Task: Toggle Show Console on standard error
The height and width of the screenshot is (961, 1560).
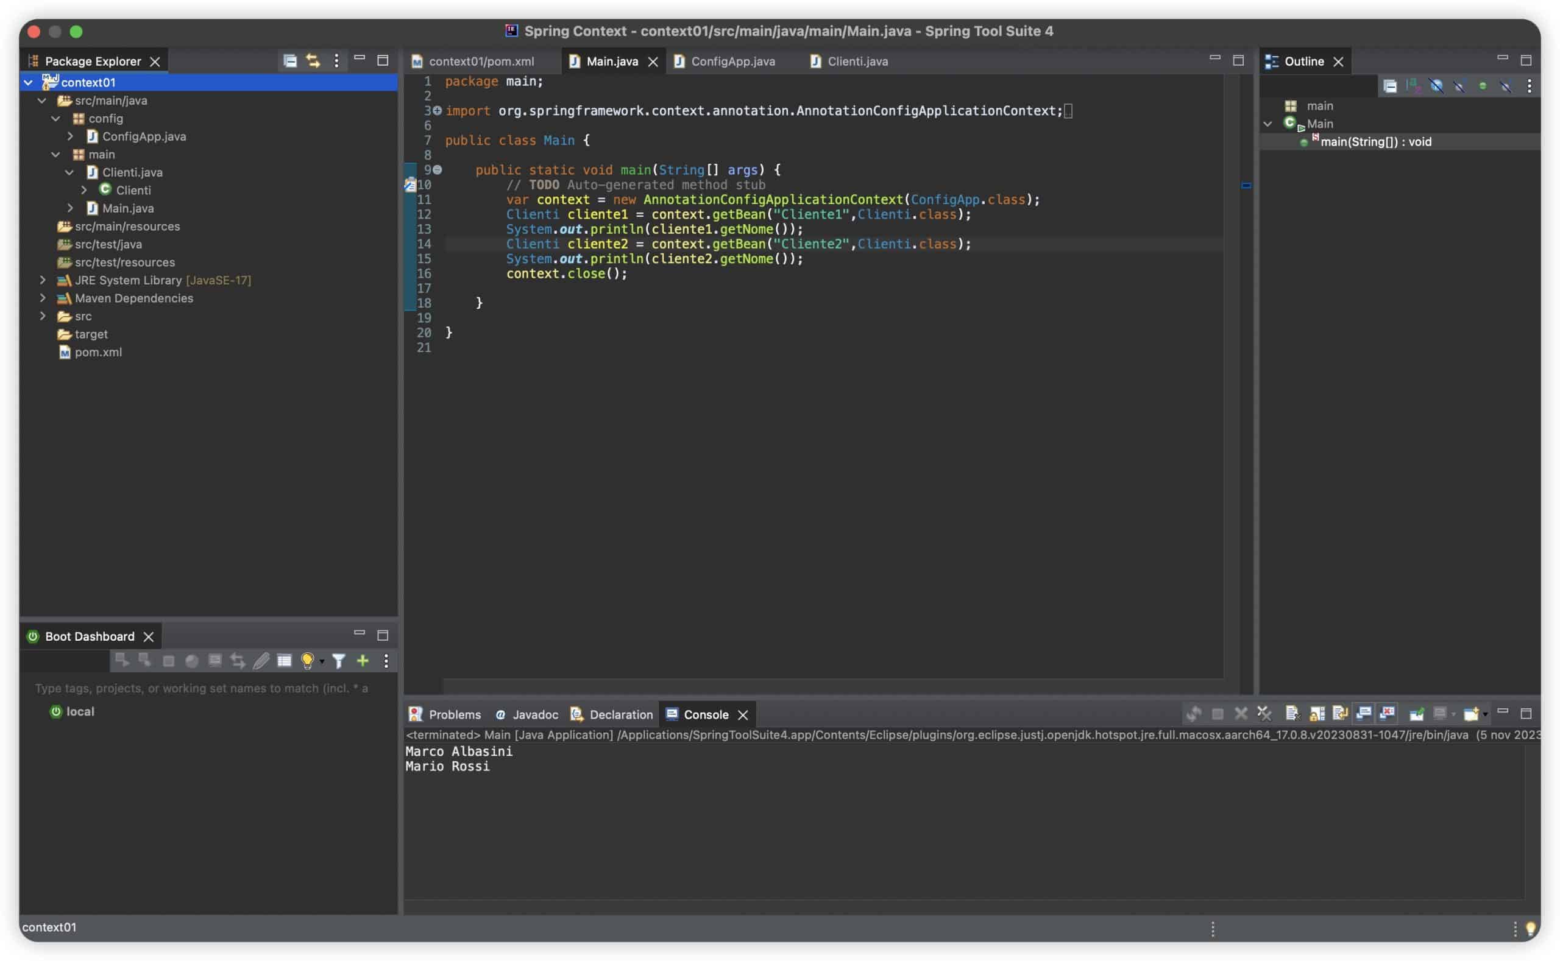Action: [1387, 714]
